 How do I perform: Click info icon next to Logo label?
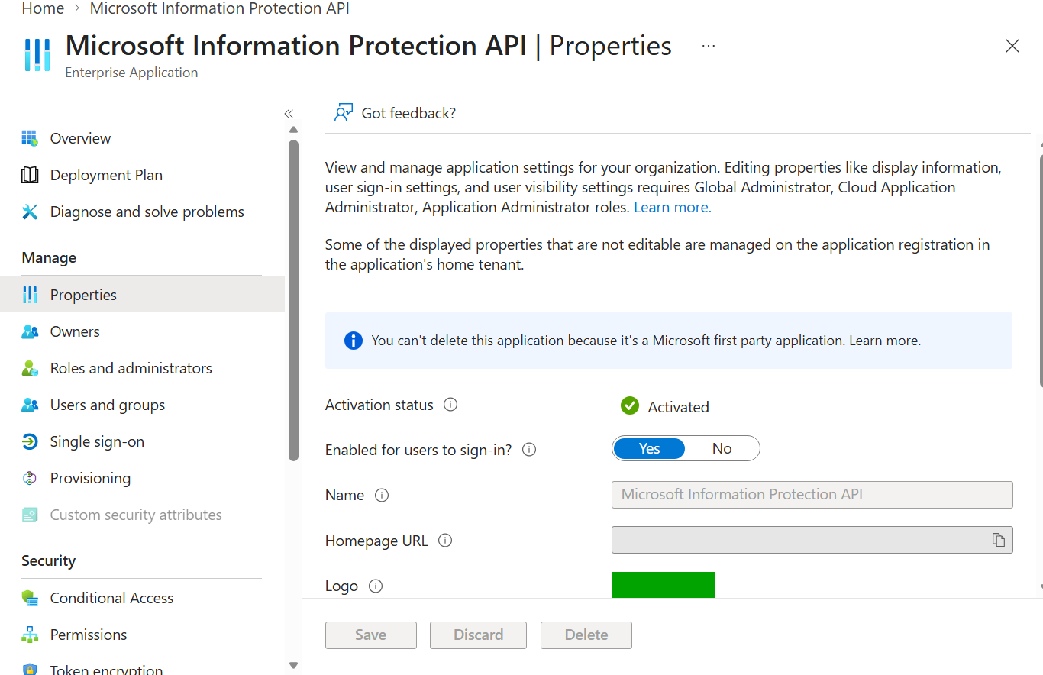point(375,586)
